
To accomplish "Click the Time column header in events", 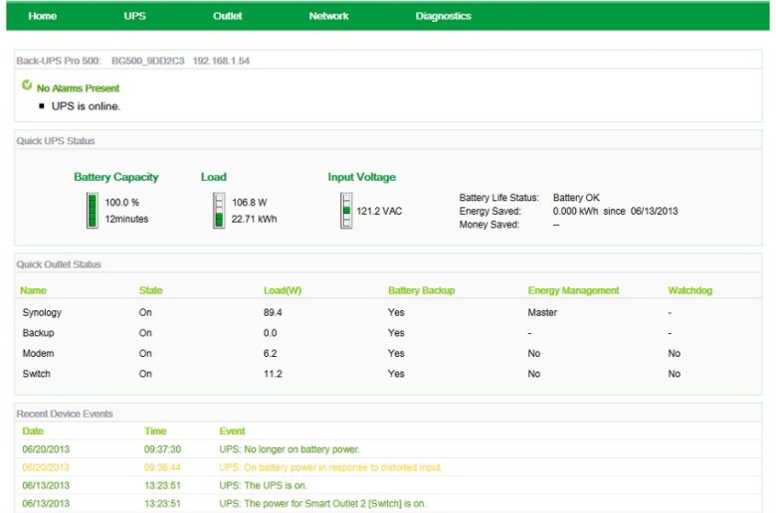I will (x=155, y=430).
